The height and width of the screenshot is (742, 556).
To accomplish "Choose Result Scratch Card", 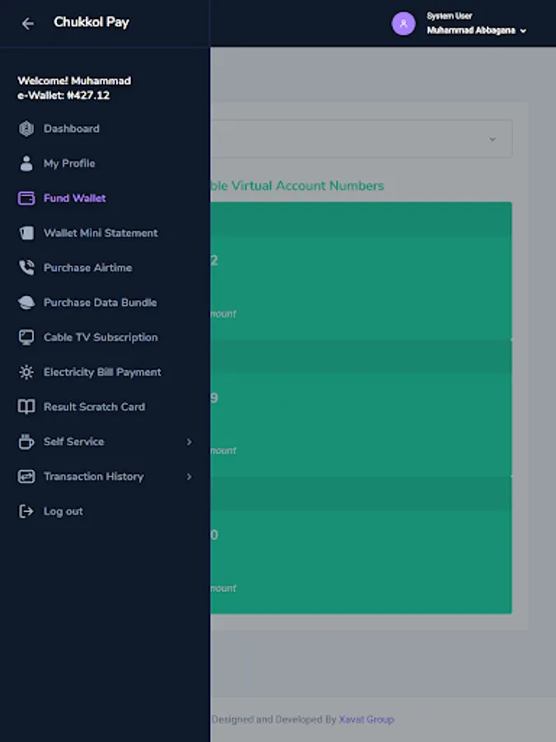I will coord(94,407).
